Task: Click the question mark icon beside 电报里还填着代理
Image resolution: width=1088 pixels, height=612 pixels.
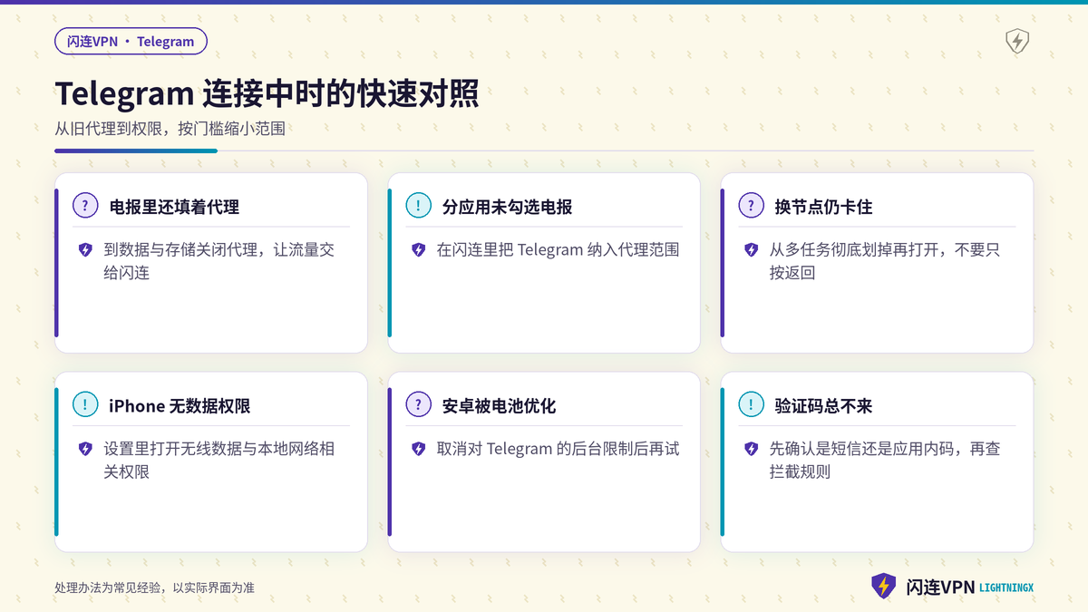Action: (x=85, y=206)
